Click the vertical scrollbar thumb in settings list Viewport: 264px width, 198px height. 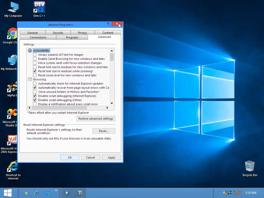tap(112, 57)
